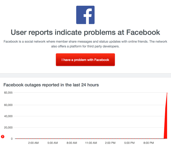Click the 0 baseline y-axis label

click(x=11, y=139)
